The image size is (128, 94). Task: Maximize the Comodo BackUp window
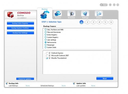click(x=114, y=5)
